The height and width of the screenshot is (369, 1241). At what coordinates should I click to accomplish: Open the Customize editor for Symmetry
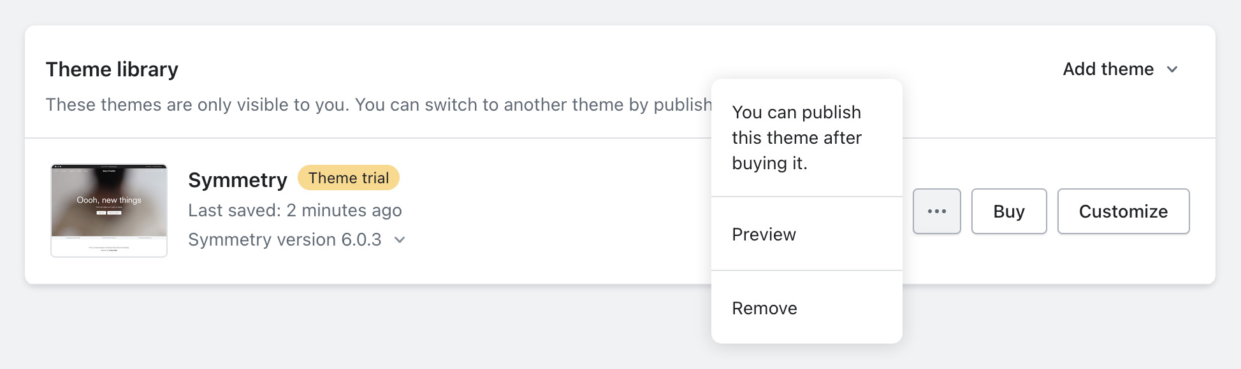click(1123, 211)
